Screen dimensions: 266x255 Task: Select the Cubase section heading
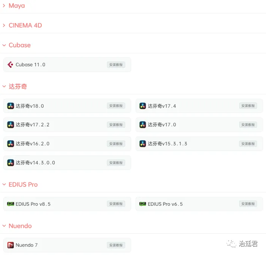pyautogui.click(x=20, y=45)
